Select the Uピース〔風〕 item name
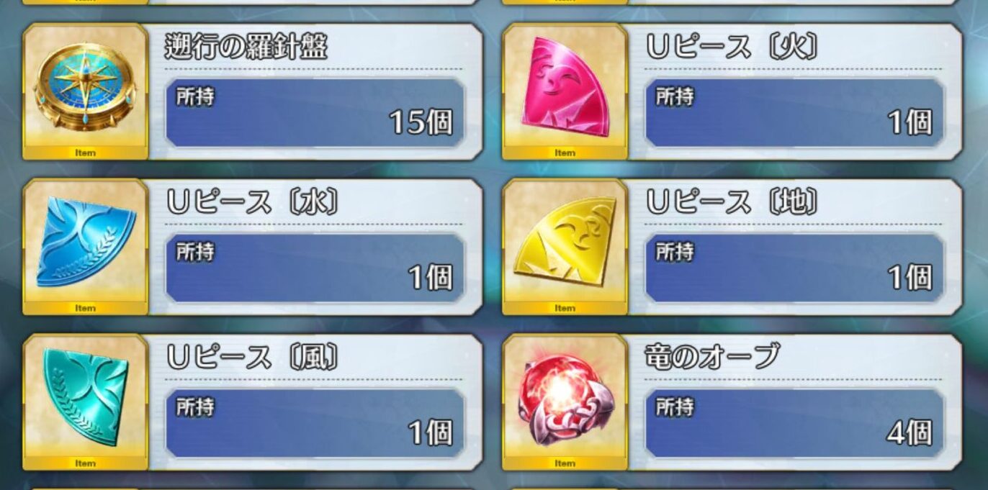Viewport: 988px width, 490px height. click(253, 358)
